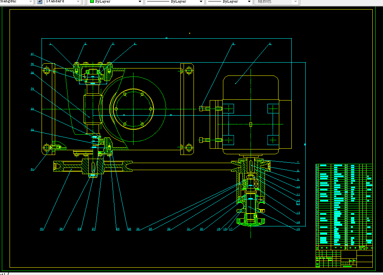The width and height of the screenshot is (383, 275).
Task: Select part balloon number 2 in the drawing
Action: coord(85,44)
